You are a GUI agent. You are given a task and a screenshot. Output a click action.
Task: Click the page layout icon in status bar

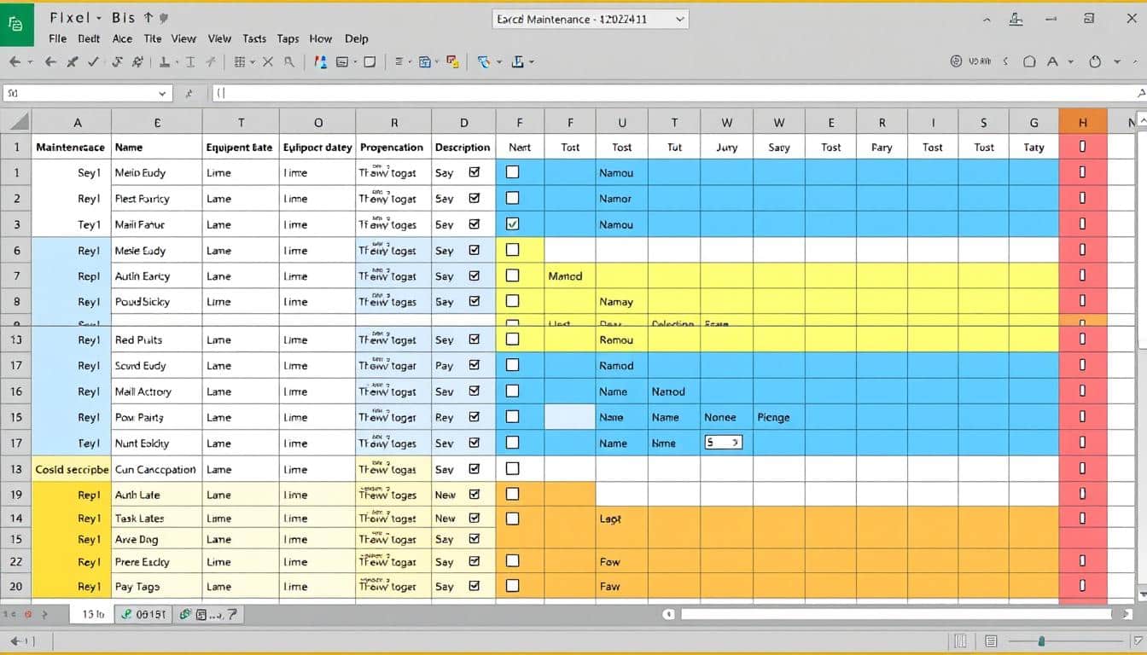tap(991, 641)
